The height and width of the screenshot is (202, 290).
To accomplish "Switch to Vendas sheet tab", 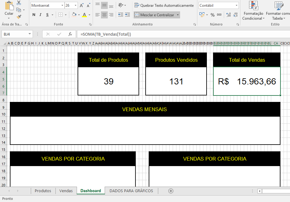I will pos(66,191).
